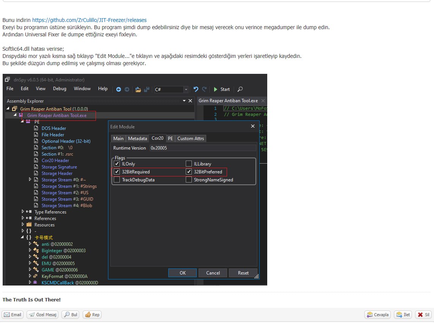Screen dimensions: 434x323
Task: Toggle the 32BitPreferred checkbox
Action: coord(189,172)
